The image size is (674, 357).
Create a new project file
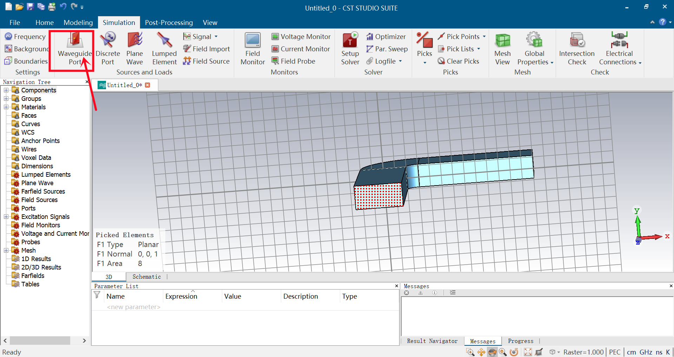8,7
